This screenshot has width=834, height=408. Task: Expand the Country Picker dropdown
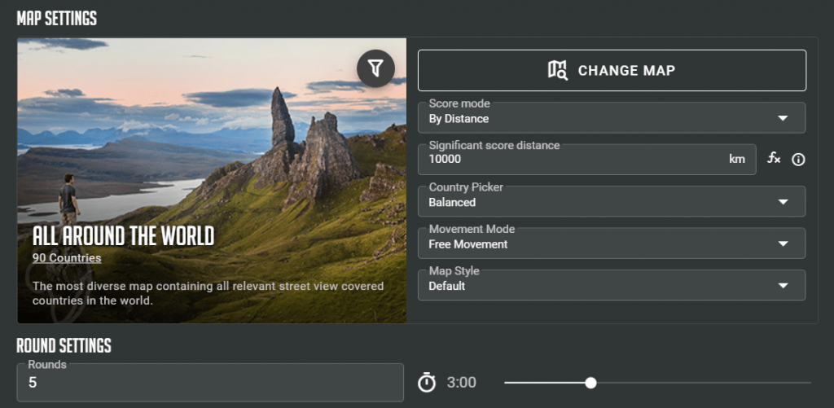[x=612, y=201]
